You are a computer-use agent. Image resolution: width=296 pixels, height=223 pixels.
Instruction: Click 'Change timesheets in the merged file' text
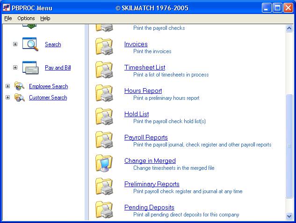tap(173, 168)
